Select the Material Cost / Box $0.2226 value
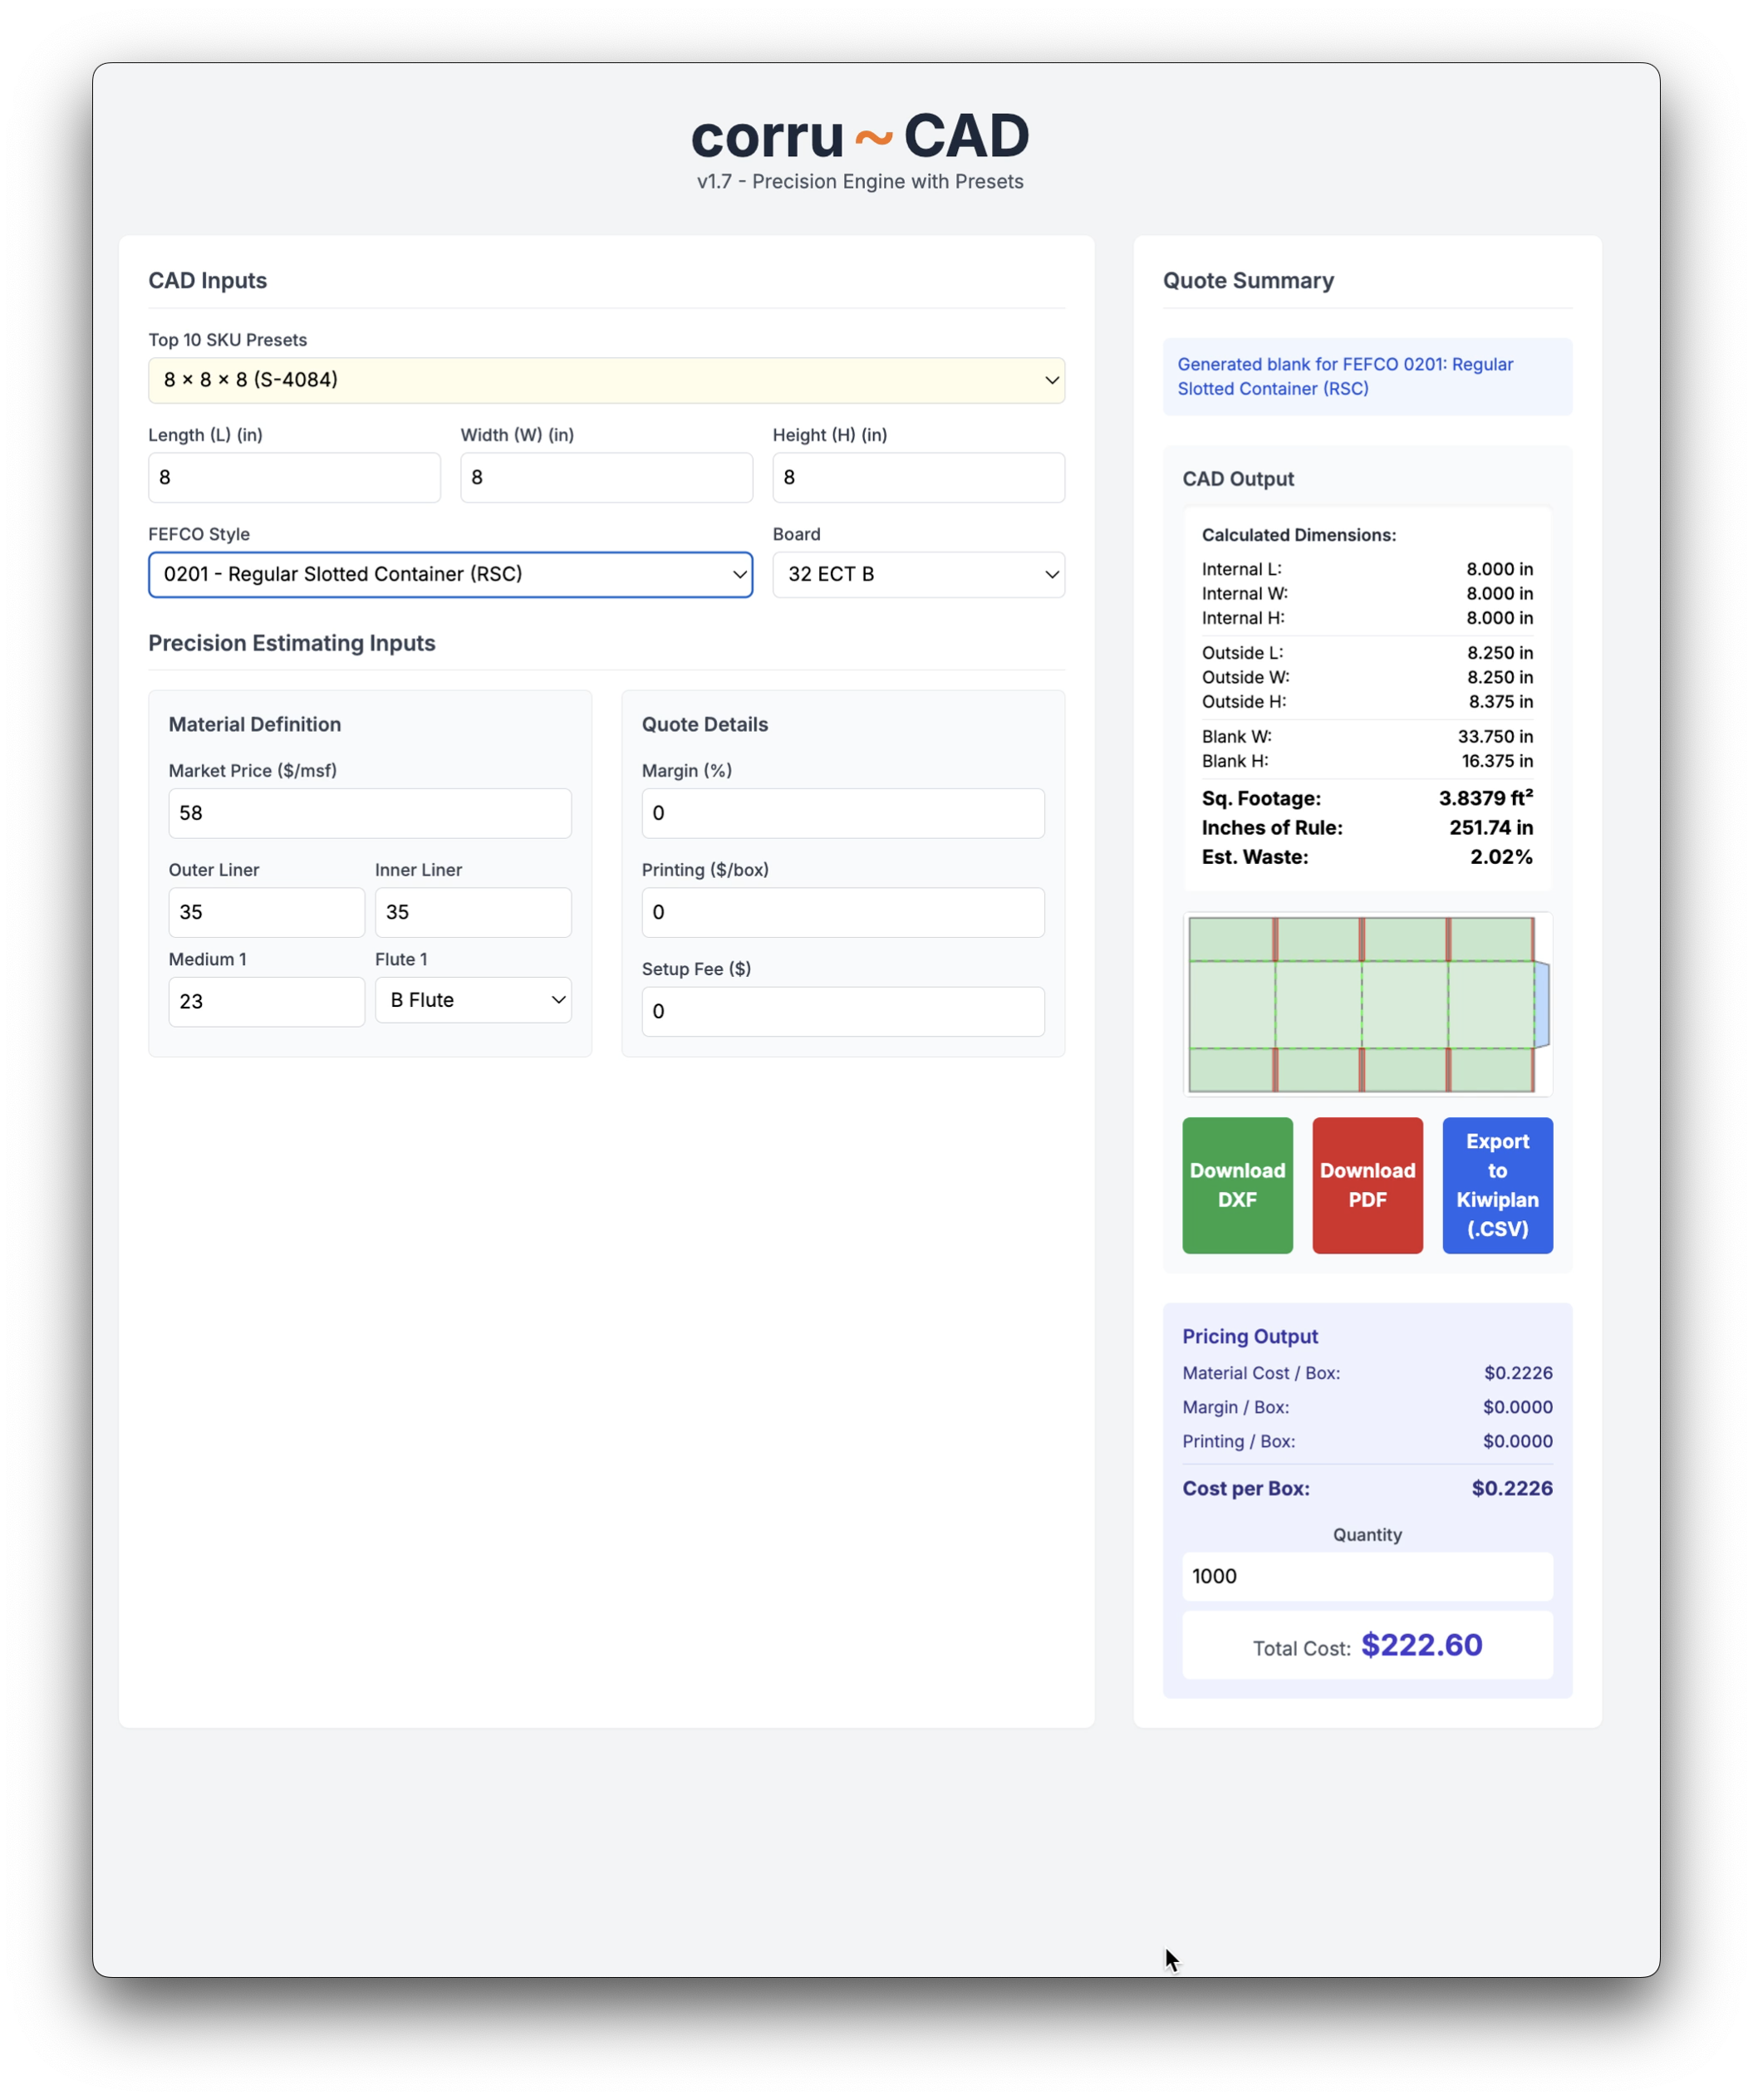Screen dimensions: 1753x2100 coord(1518,1373)
